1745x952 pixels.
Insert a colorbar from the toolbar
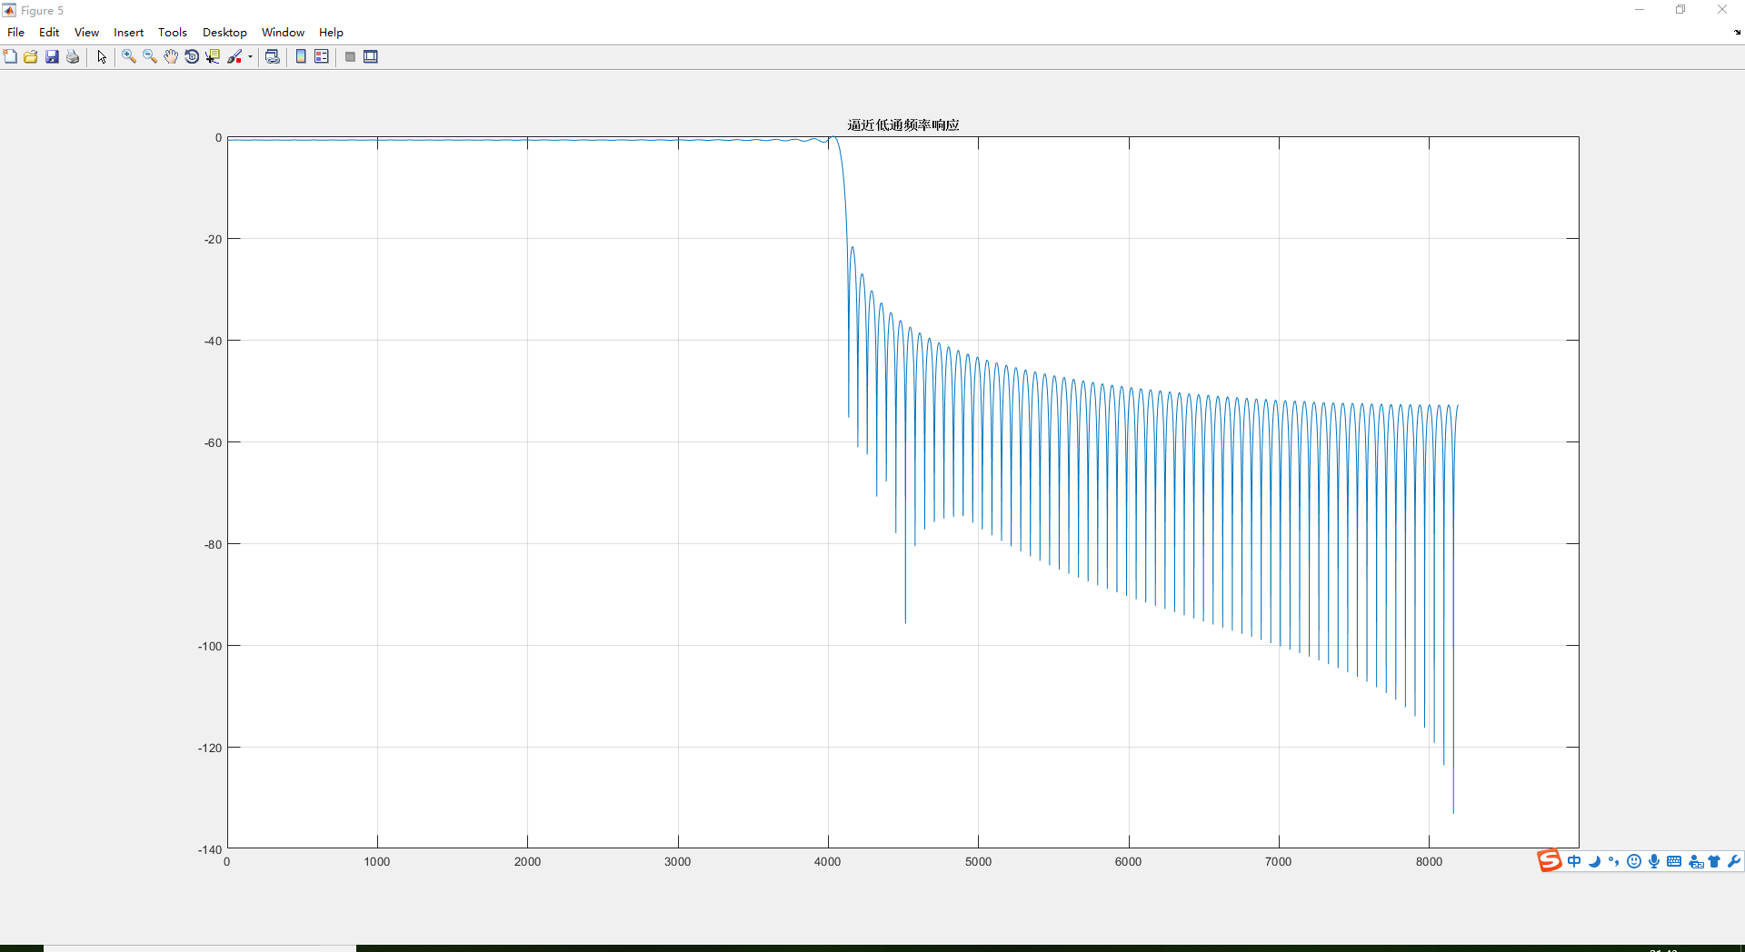(x=301, y=57)
